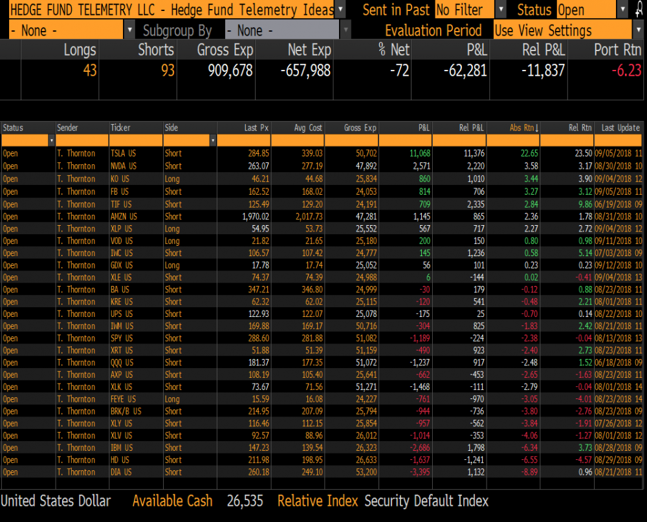The height and width of the screenshot is (522, 647).
Task: Expand the top Status dropdown showing 'Open'
Action: (622, 9)
